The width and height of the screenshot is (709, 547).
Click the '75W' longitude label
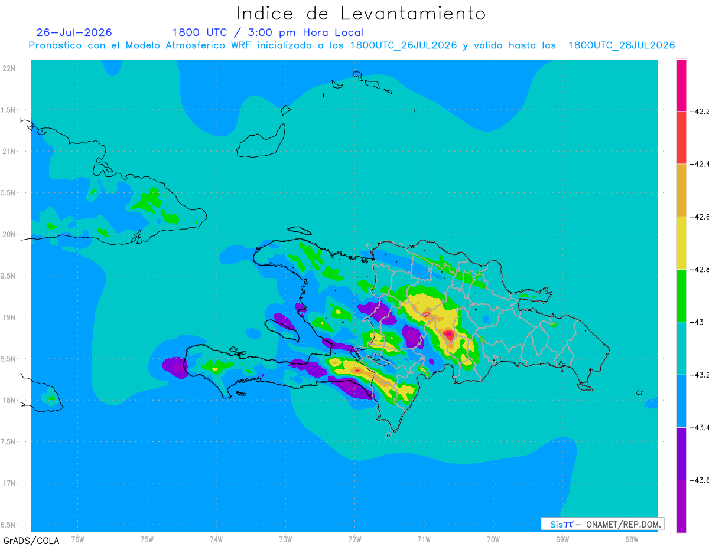point(147,539)
